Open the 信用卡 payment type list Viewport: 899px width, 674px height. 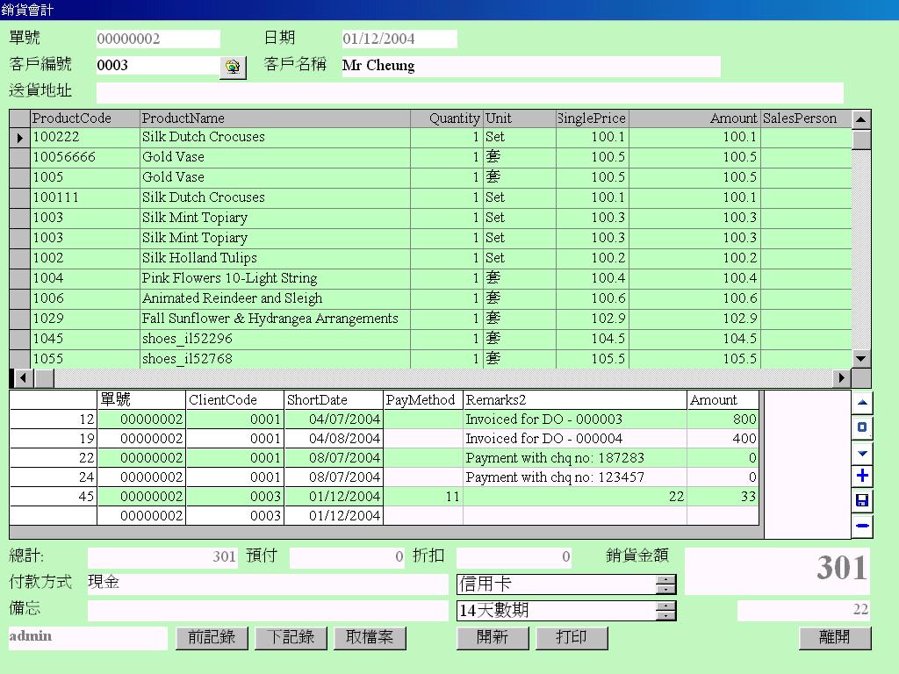(665, 584)
